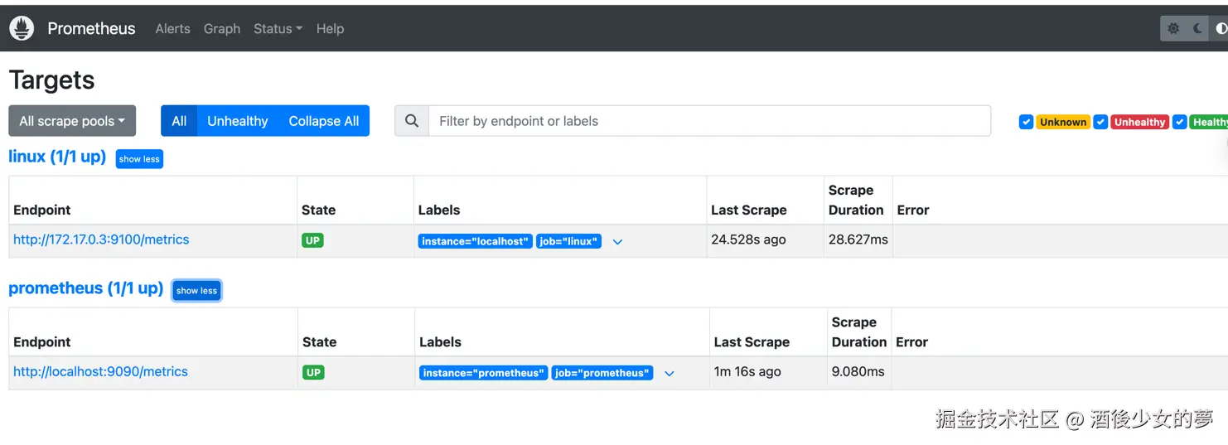Expand labels chevron for the linux target

(x=617, y=242)
